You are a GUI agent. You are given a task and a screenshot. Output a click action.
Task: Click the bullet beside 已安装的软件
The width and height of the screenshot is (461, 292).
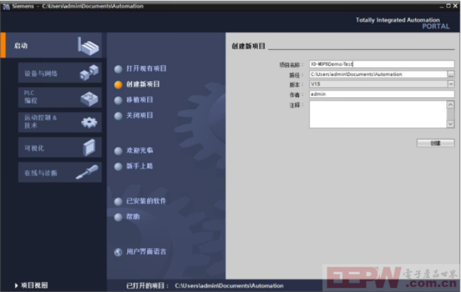pos(118,202)
